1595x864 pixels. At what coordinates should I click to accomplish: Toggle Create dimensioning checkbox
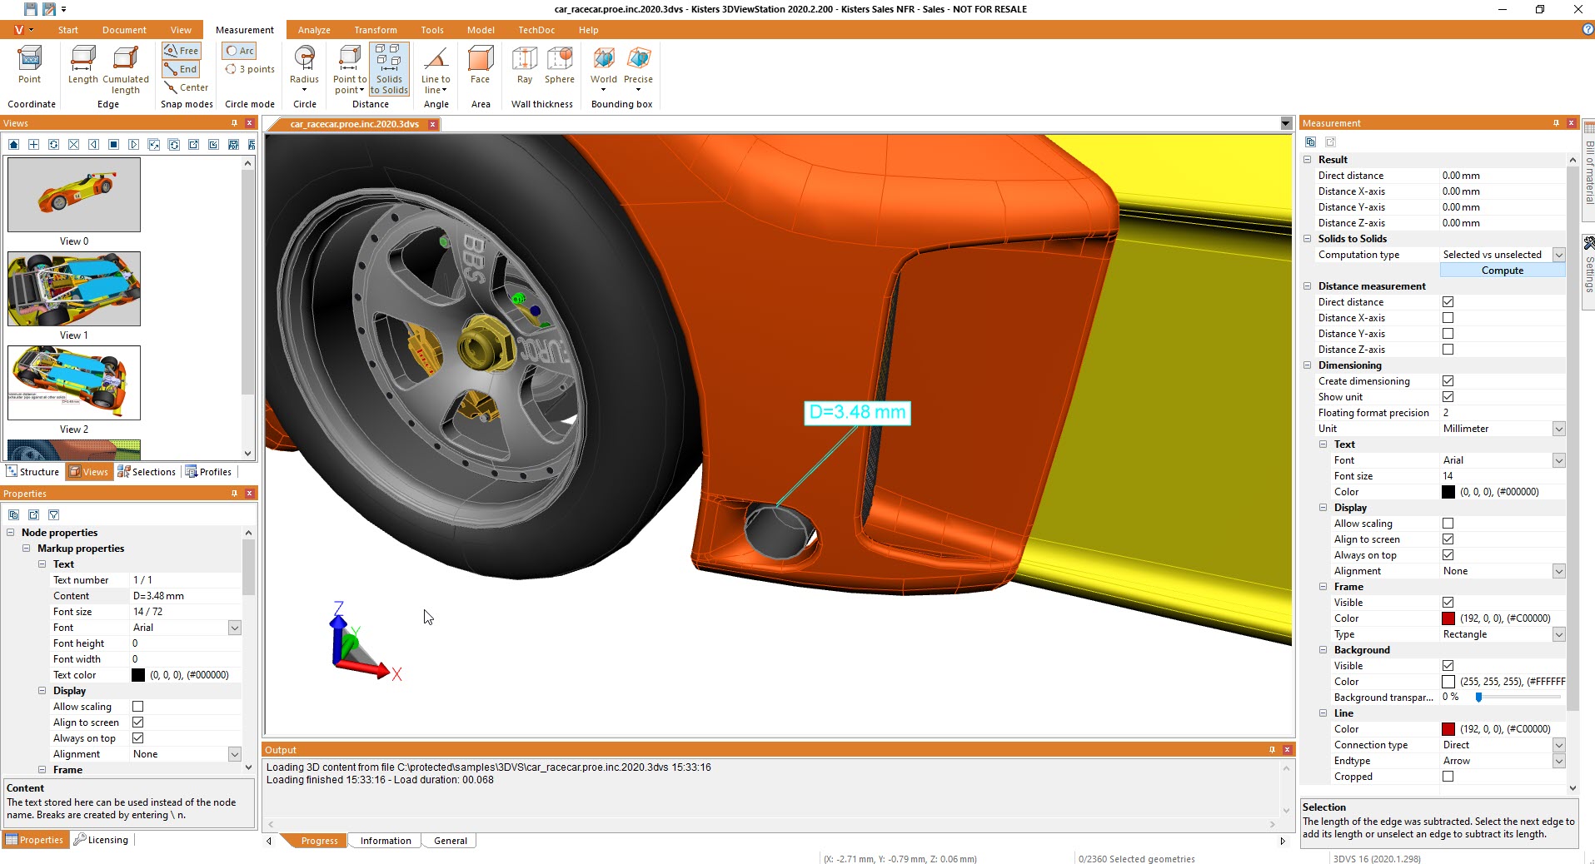1448,381
